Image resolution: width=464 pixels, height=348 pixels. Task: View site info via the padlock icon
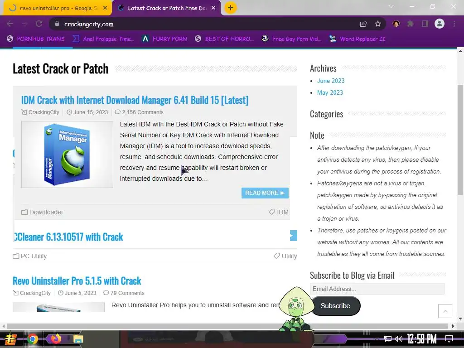pos(57,24)
